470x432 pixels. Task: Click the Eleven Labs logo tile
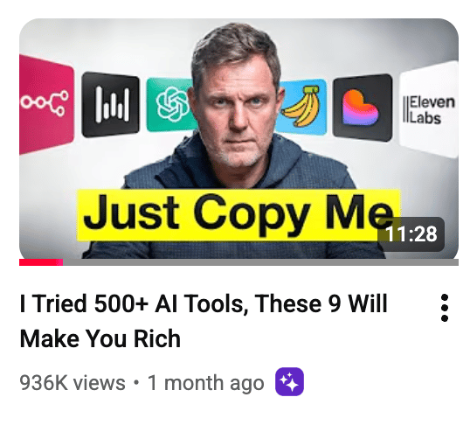pos(429,109)
